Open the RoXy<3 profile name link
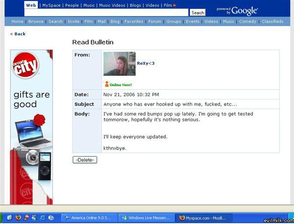 click(x=146, y=63)
